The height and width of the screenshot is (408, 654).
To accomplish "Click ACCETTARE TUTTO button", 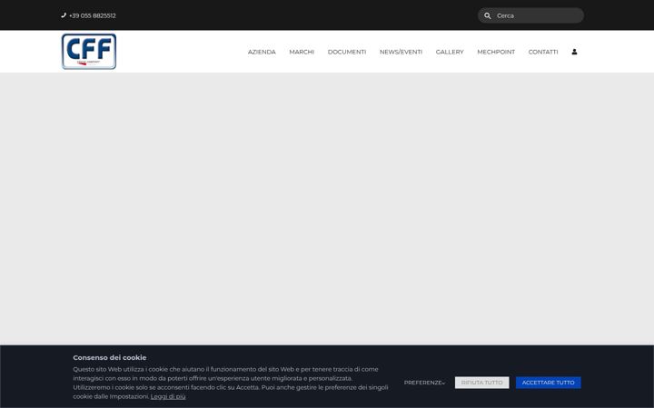I will pyautogui.click(x=548, y=383).
